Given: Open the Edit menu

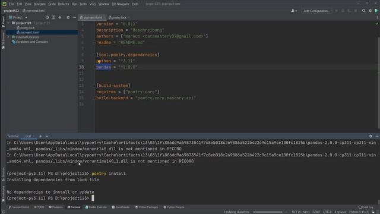Looking at the screenshot, I should (x=20, y=4).
